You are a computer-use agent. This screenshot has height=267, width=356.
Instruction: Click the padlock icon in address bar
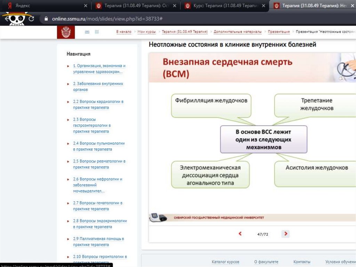46,19
